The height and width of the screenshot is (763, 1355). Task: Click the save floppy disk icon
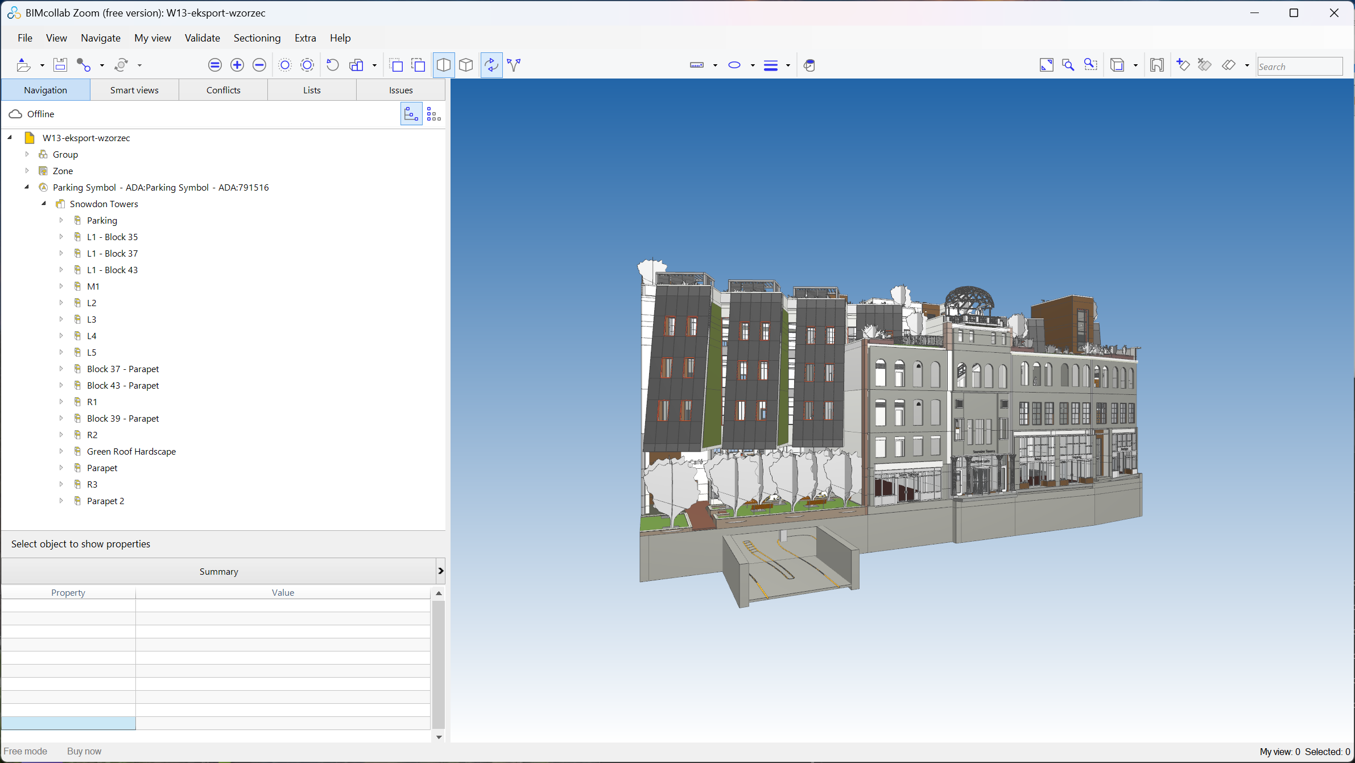tap(60, 65)
